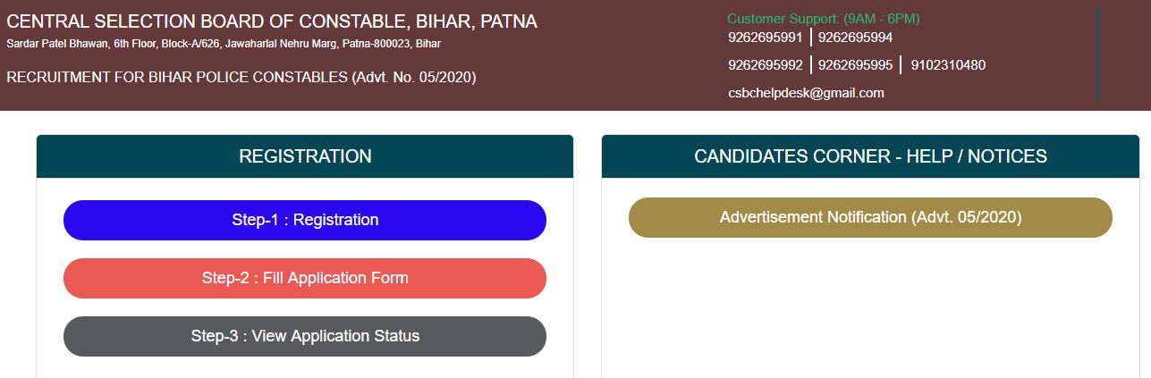Click the empty area below Advertisement Notification
This screenshot has height=378, width=1151.
tap(870, 304)
